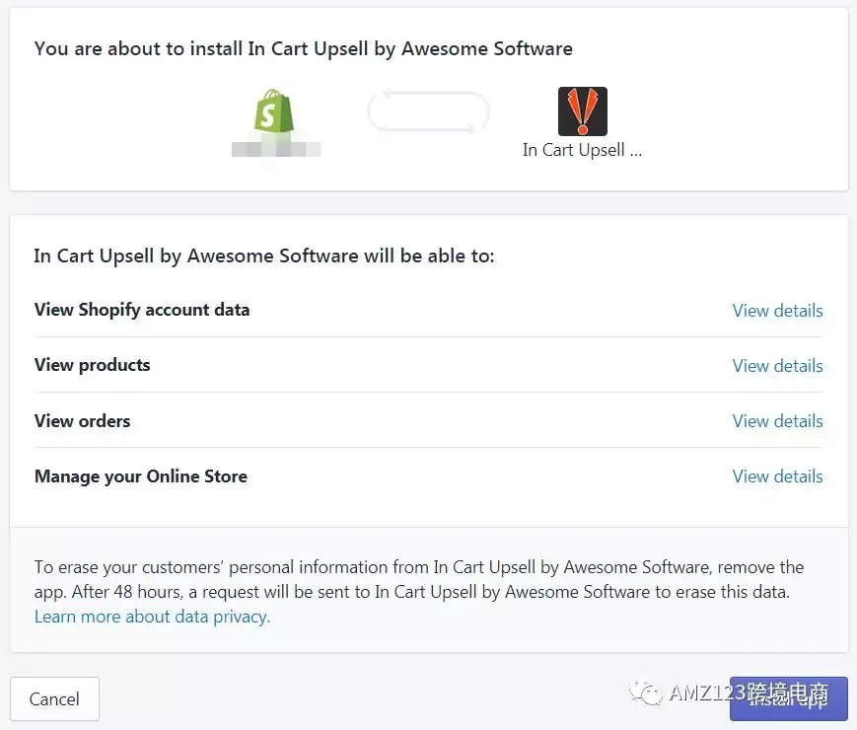Select the blurred store name under Shopify logo

pyautogui.click(x=276, y=149)
